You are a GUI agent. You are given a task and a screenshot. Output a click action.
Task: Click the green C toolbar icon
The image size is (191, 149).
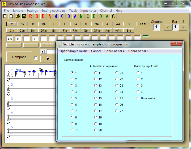[x=88, y=16]
